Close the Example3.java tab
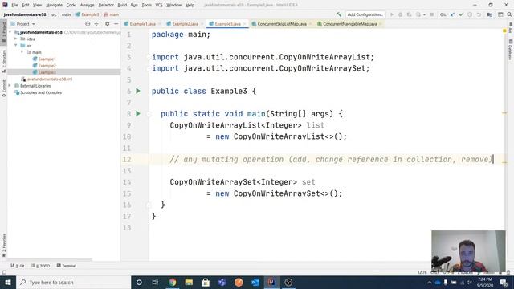The width and height of the screenshot is (514, 289). [244, 24]
